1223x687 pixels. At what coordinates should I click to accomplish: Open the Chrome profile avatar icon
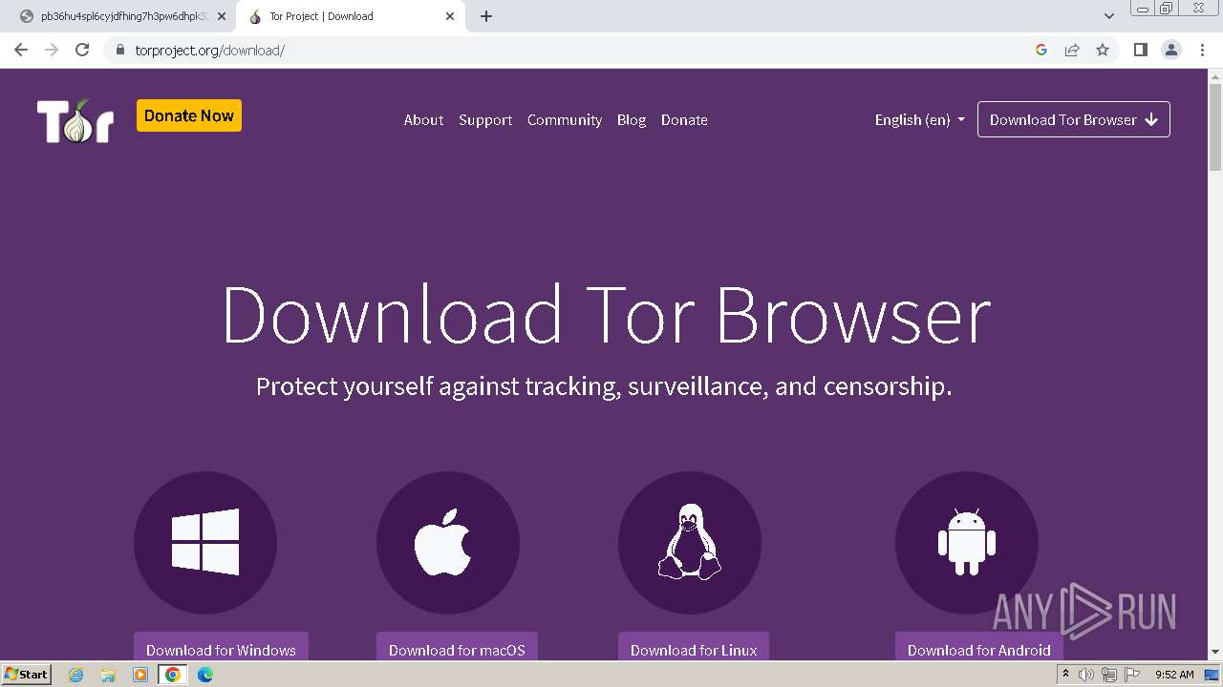[x=1171, y=50]
